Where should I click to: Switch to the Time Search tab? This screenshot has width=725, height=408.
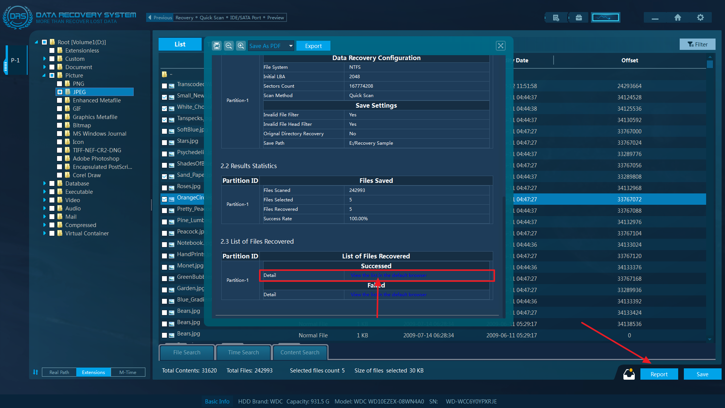coord(243,352)
